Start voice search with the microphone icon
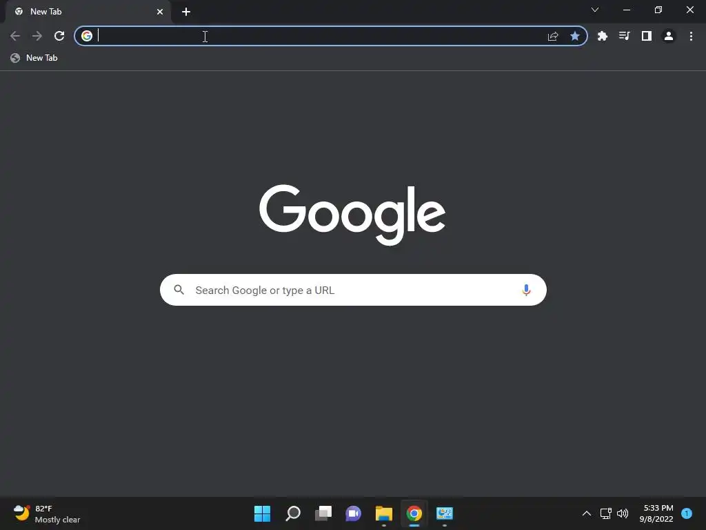The image size is (706, 530). coord(526,290)
